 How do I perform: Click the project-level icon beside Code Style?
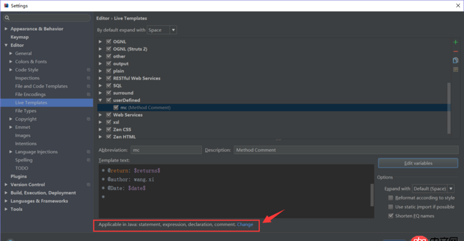click(x=88, y=70)
